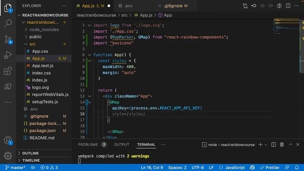304x171 pixels.
Task: Click the compare changes icon in editor toolbar
Action: tap(245, 6)
